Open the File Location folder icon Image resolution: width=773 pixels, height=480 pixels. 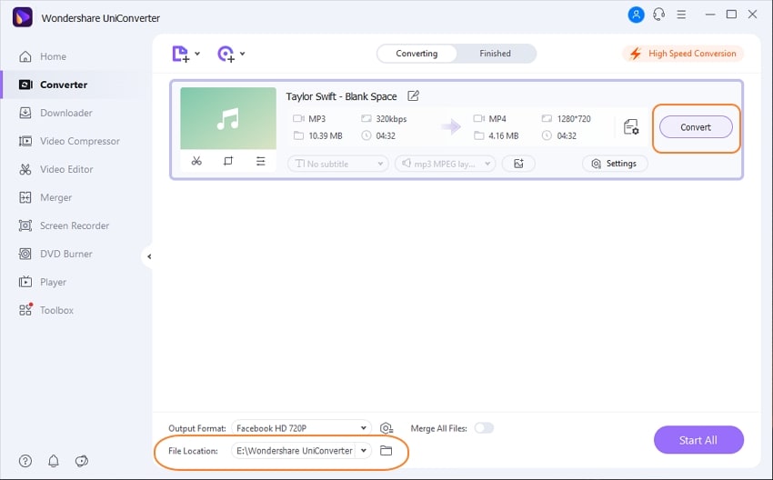point(386,450)
